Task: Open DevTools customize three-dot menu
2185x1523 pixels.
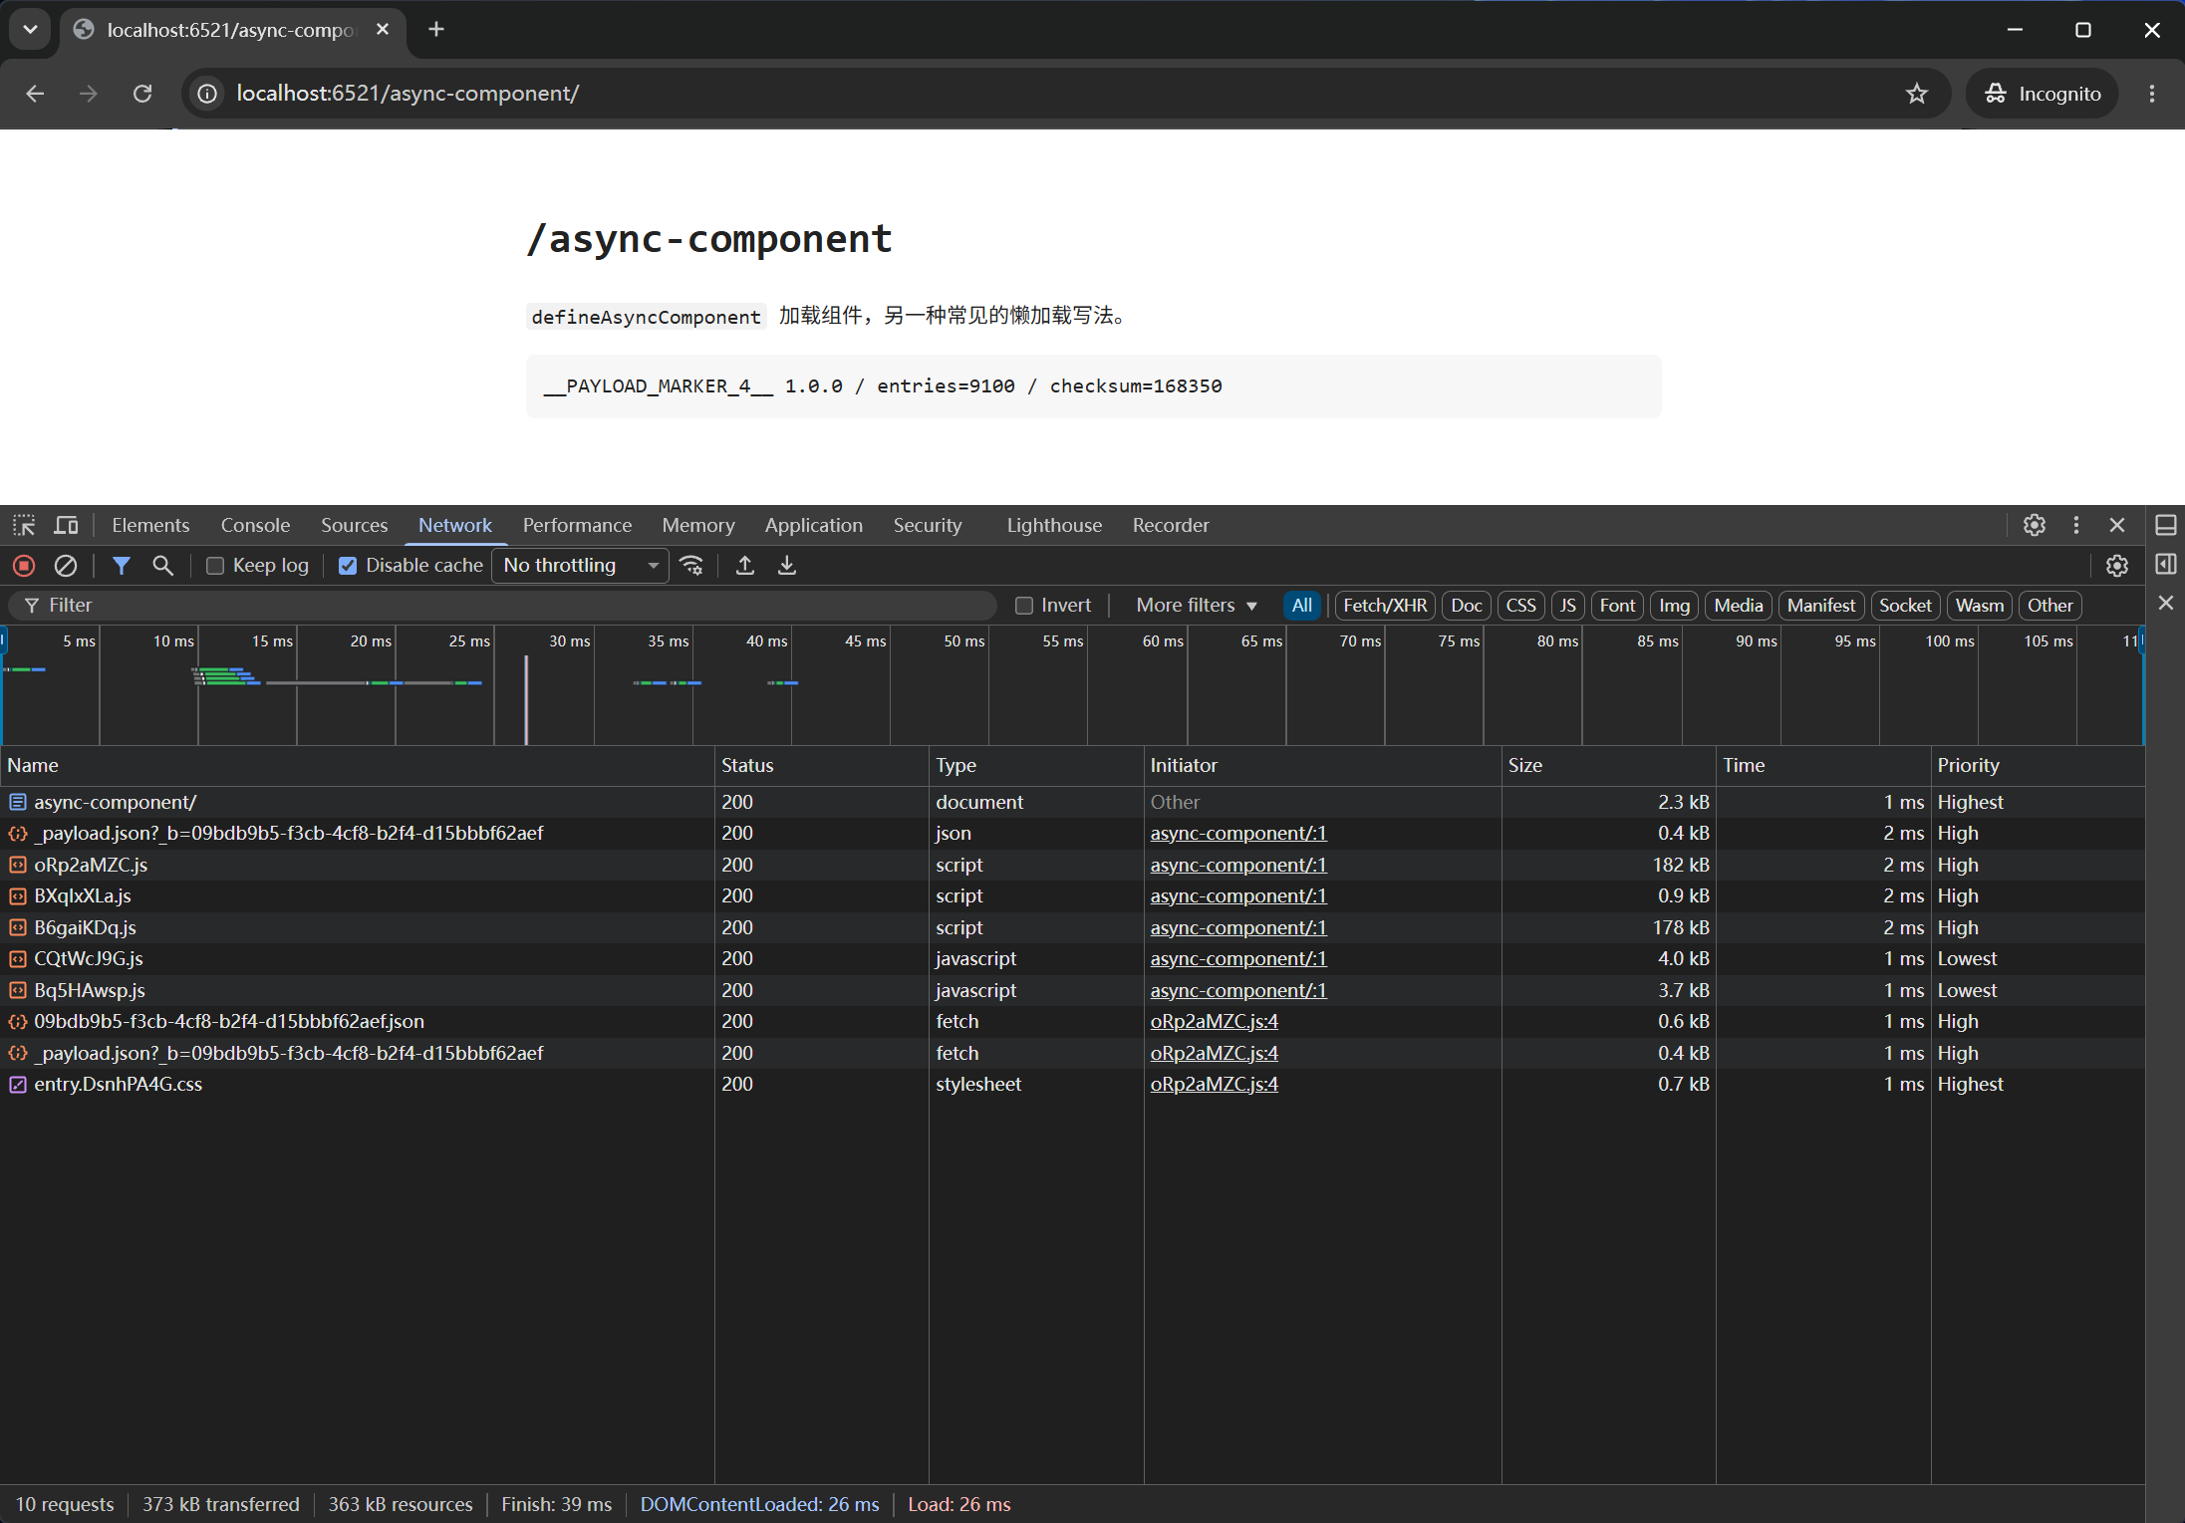Action: [2076, 525]
